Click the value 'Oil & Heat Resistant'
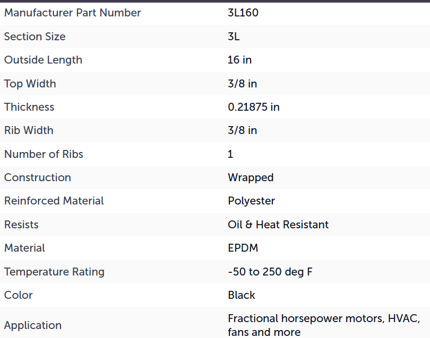 pos(278,225)
